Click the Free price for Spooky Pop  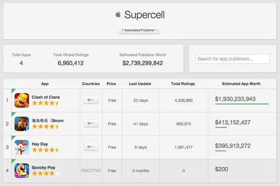point(112,171)
